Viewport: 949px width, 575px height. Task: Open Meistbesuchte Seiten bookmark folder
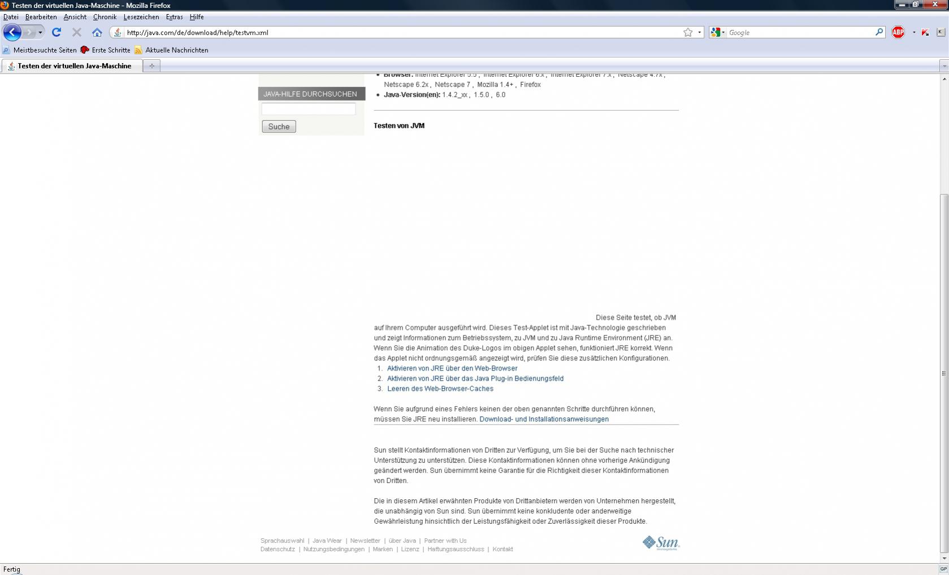[40, 50]
